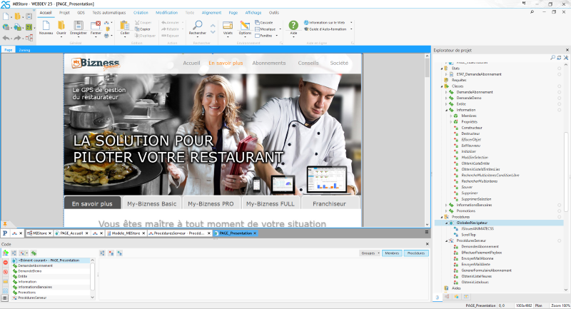Select the Constructeur method in tree
Screen dimensions: 571x309
[472, 128]
